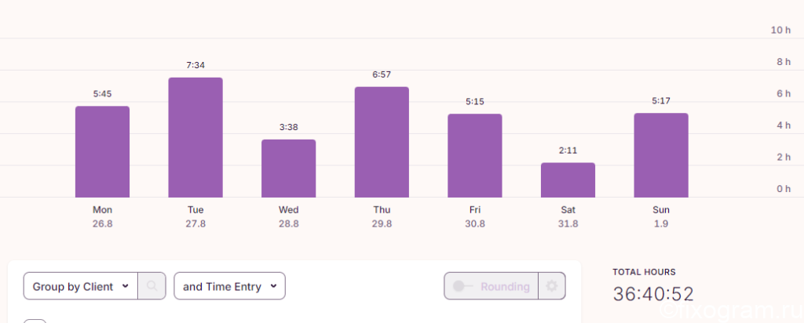The width and height of the screenshot is (804, 323).
Task: Tick the checkbox below the Group by Client dropdown
Action: point(35,321)
